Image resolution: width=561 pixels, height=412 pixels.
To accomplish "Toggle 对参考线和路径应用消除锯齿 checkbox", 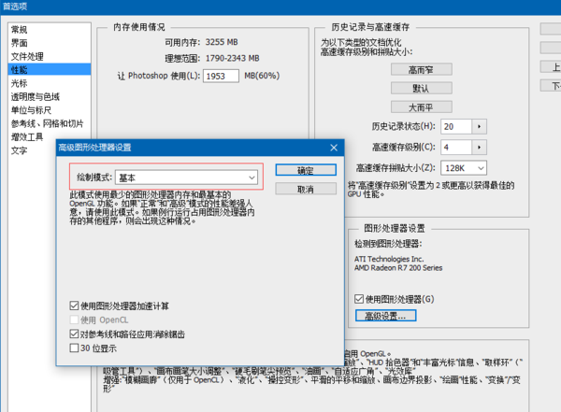I will click(74, 334).
